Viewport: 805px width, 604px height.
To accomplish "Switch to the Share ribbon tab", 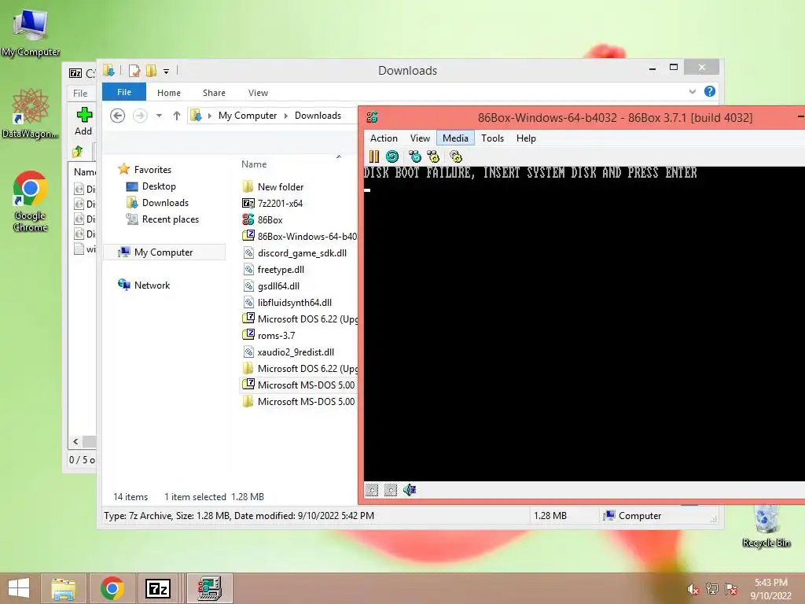I will coord(214,93).
